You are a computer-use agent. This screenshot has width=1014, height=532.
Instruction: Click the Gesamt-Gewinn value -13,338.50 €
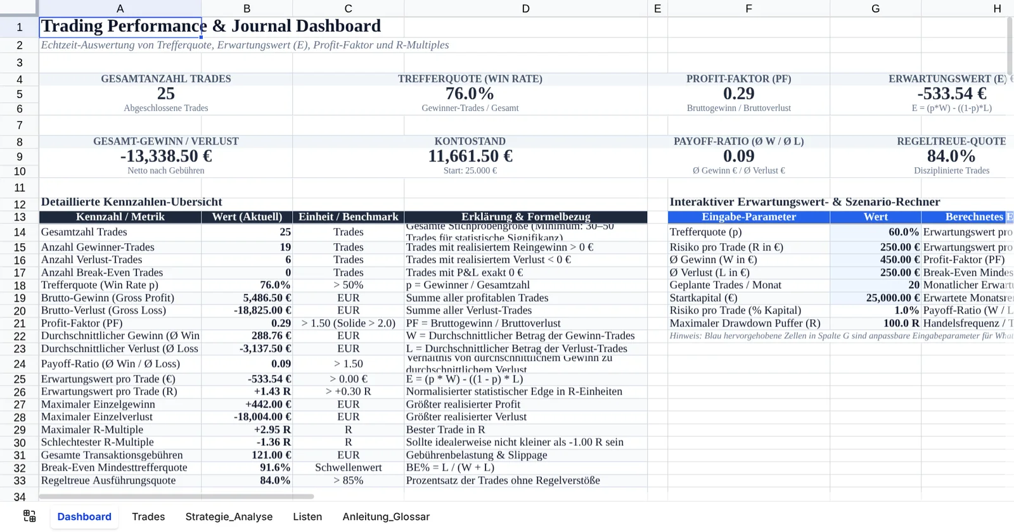(x=165, y=156)
